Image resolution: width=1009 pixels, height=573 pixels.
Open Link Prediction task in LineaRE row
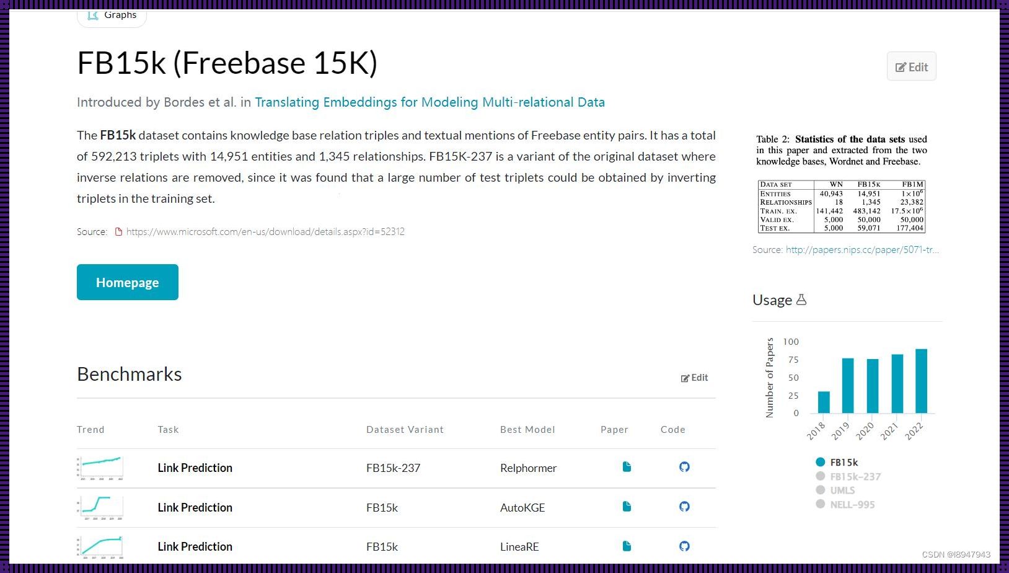coord(195,547)
